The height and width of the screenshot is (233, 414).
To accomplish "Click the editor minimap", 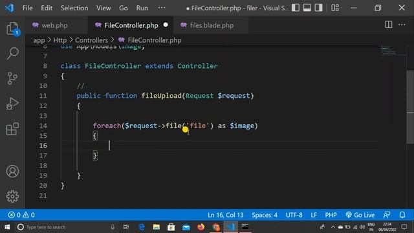I will pyautogui.click(x=392, y=50).
